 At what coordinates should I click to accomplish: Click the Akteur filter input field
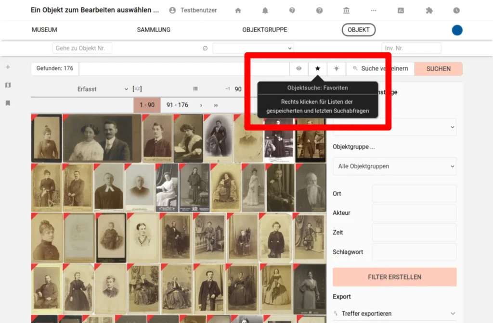[x=414, y=213]
